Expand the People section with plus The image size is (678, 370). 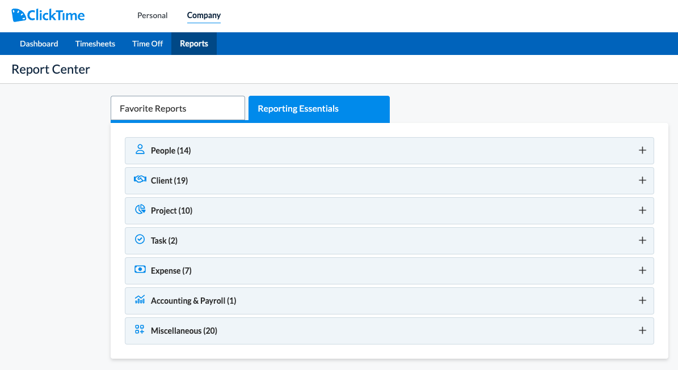(642, 150)
